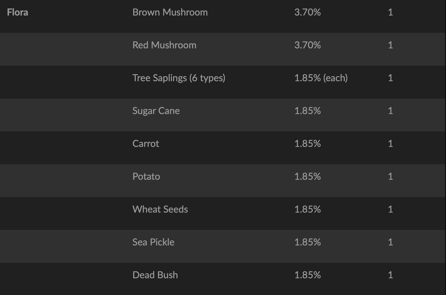
Task: Select the Sugar Cane item name
Action: pyautogui.click(x=156, y=111)
